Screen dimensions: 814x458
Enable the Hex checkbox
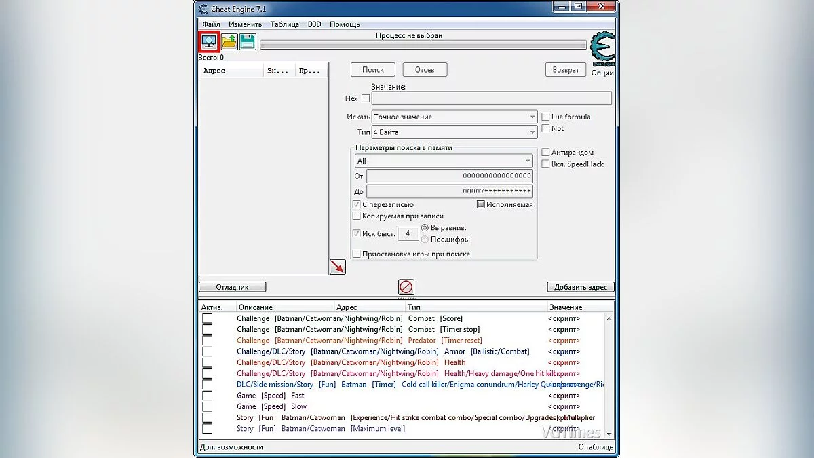click(x=366, y=98)
